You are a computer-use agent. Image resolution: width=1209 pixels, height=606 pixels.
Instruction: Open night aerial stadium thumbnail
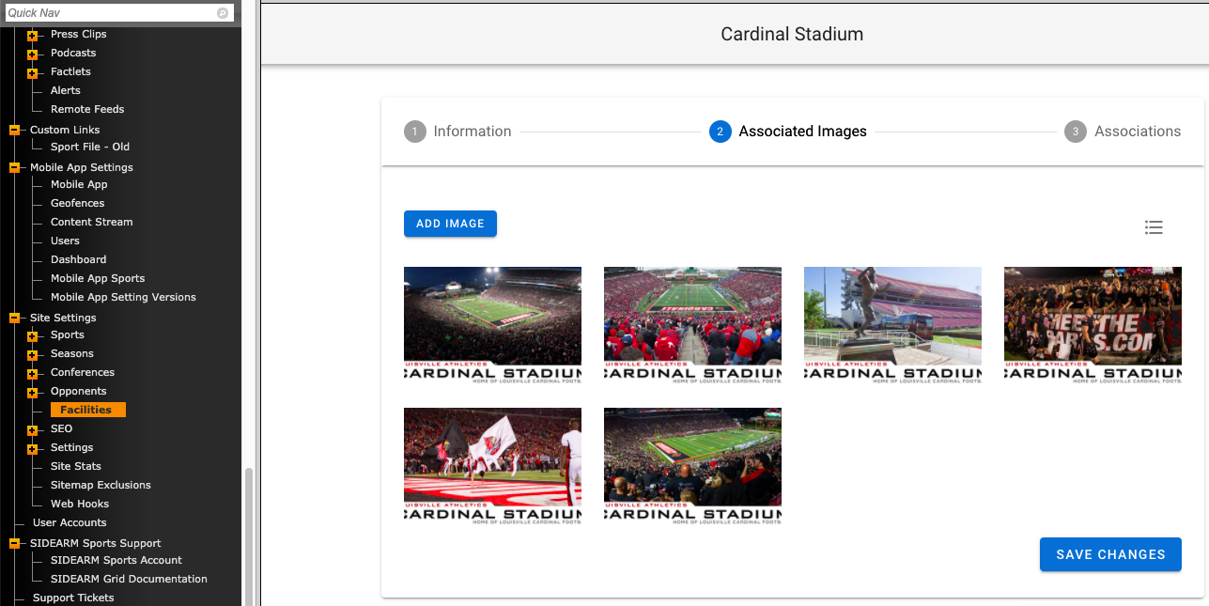(x=492, y=325)
